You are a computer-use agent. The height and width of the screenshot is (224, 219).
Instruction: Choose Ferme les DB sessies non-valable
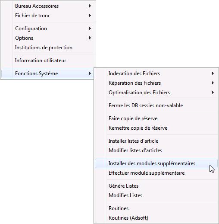tap(156, 106)
